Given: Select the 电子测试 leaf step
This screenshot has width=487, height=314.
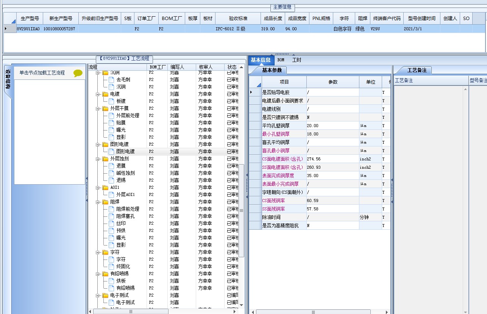Looking at the screenshot, I should pyautogui.click(x=125, y=303).
